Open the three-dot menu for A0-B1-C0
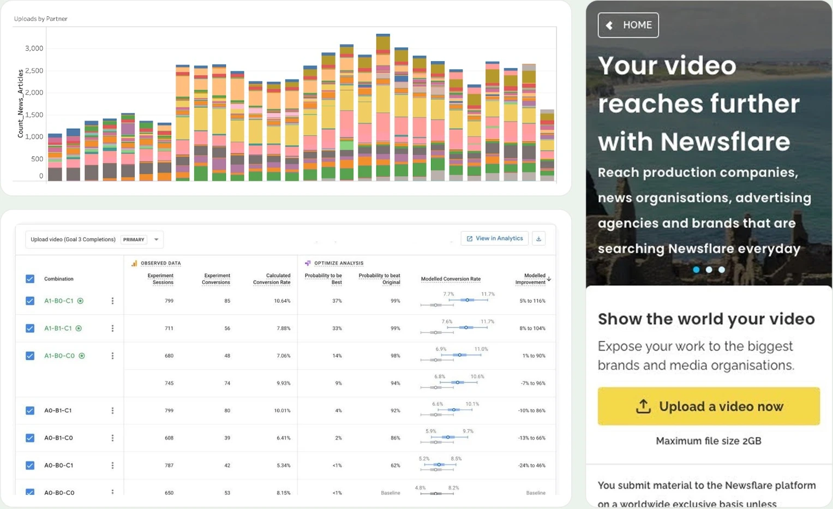 (x=112, y=438)
